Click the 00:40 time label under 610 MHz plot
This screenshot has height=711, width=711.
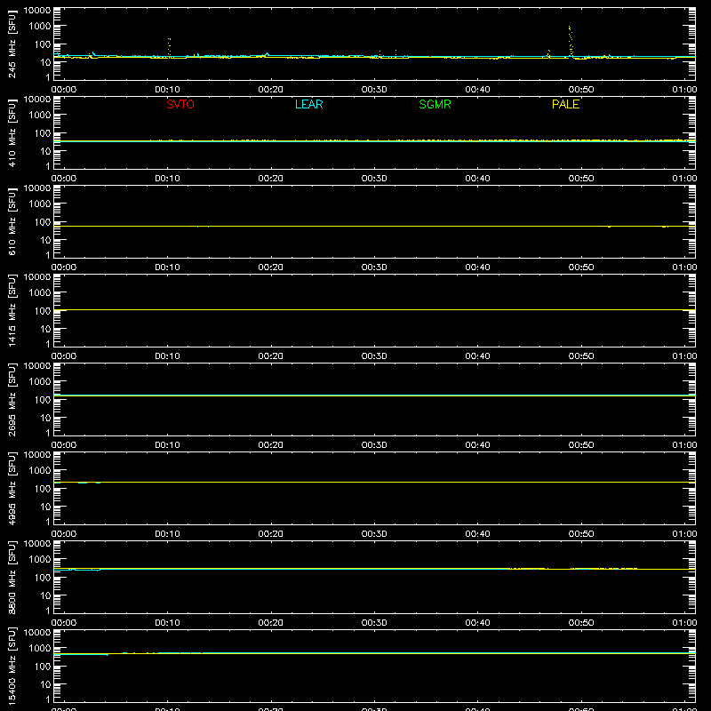pos(477,268)
